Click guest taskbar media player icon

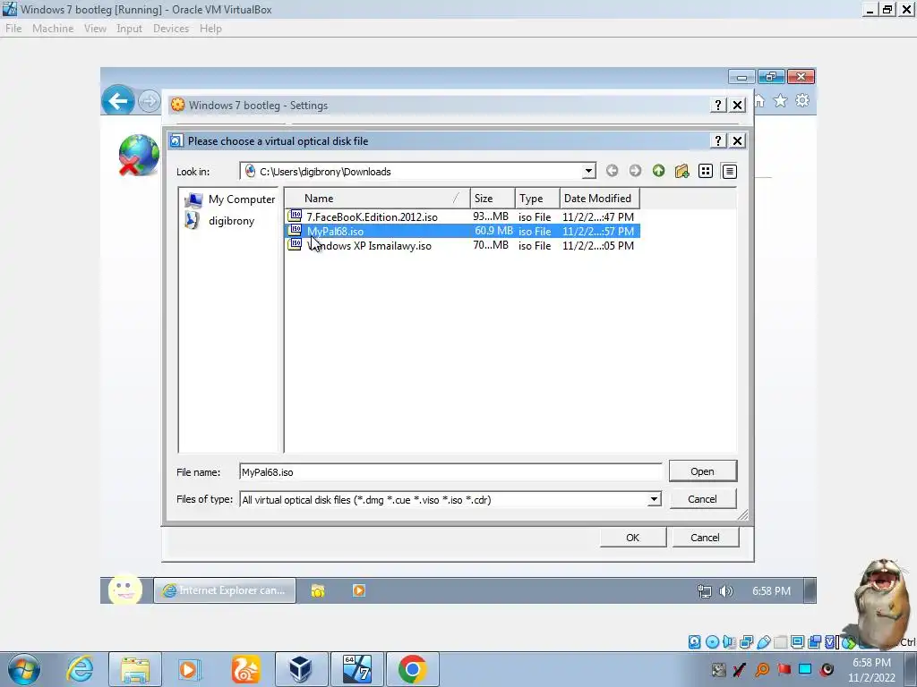(x=359, y=590)
